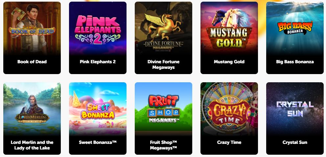The image size is (326, 157).
Task: Select the "Divine Fortune Megaways" caption
Action: tap(163, 65)
